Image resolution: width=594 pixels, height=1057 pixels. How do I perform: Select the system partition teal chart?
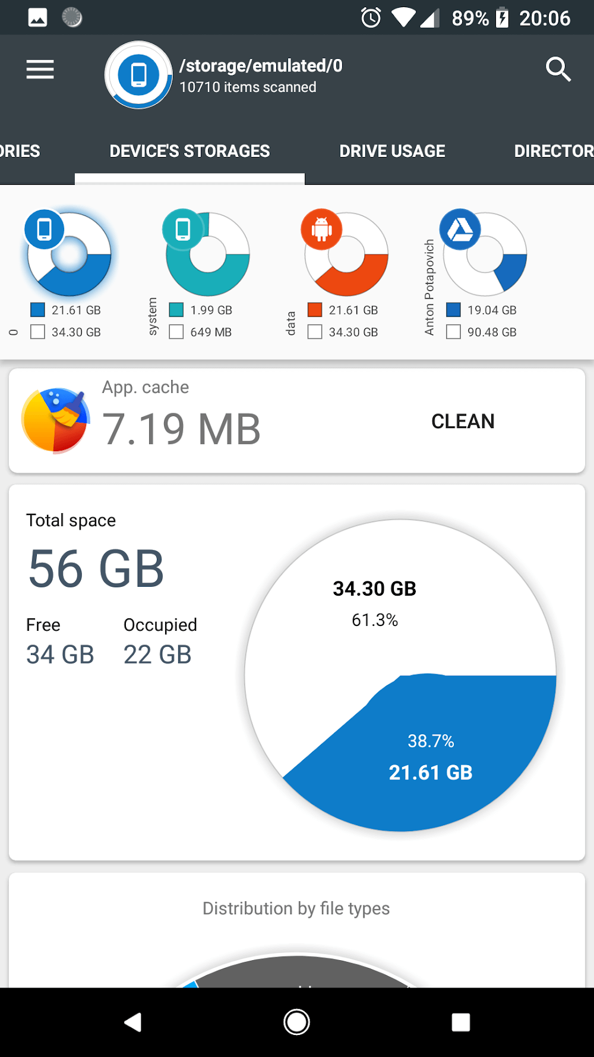(207, 254)
